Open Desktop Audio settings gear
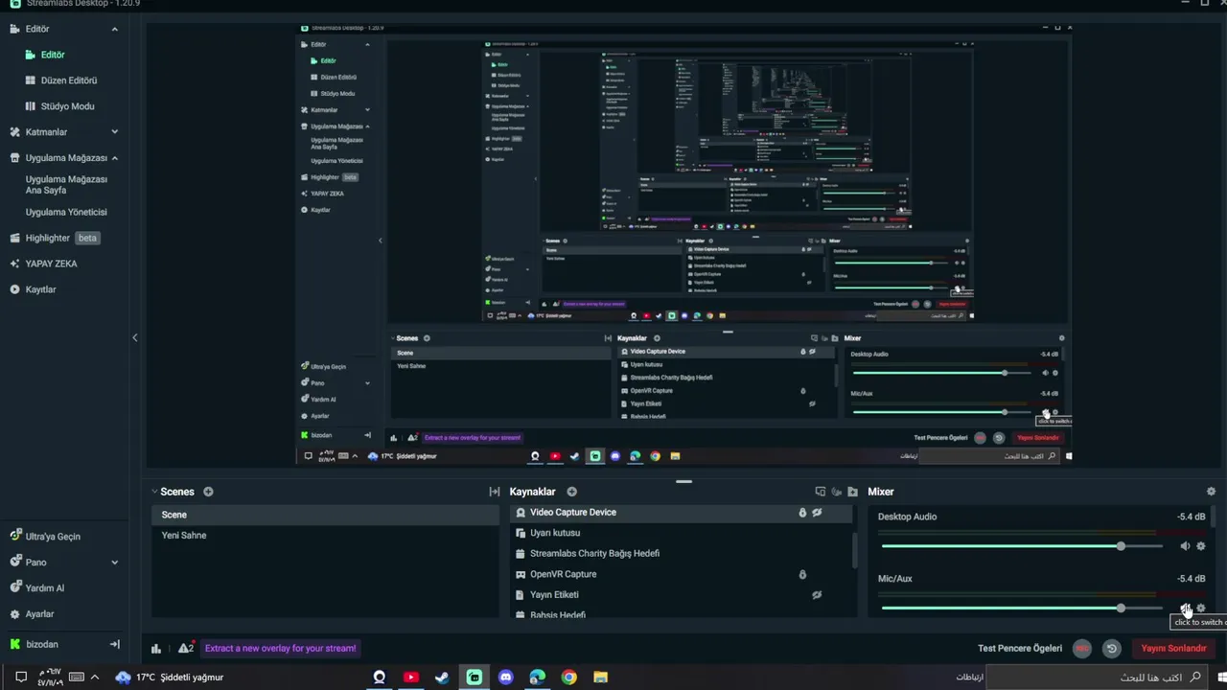Viewport: 1227px width, 690px height. pyautogui.click(x=1201, y=546)
